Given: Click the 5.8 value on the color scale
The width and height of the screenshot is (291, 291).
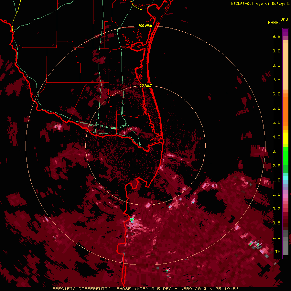Looking at the screenshot, I should (x=276, y=108).
